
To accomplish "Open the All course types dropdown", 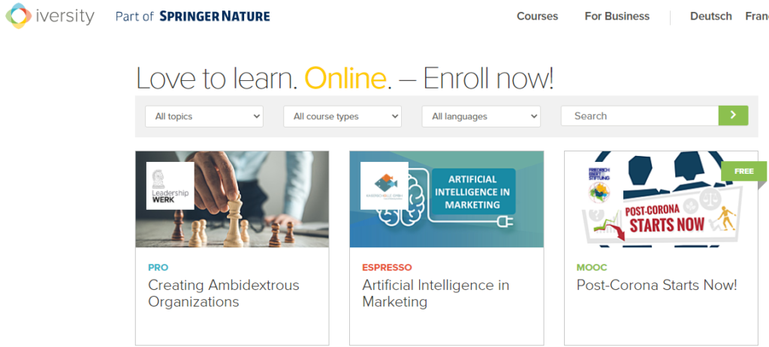I will click(342, 116).
